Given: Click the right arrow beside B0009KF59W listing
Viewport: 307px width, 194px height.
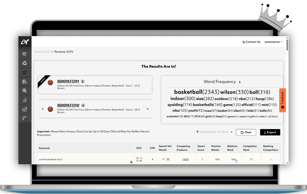Looking at the screenshot, I should (147, 109).
